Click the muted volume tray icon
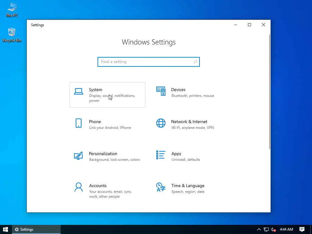This screenshot has width=312, height=234. coord(274,230)
